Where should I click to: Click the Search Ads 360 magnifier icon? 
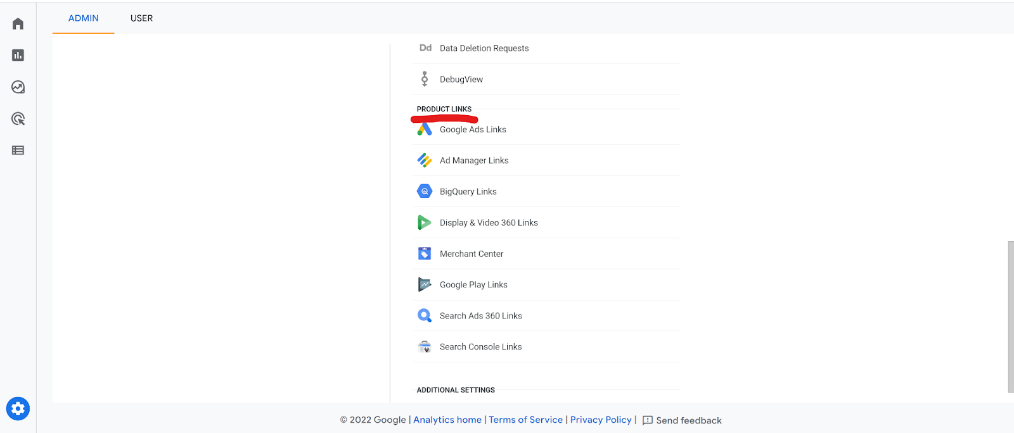[x=425, y=315]
